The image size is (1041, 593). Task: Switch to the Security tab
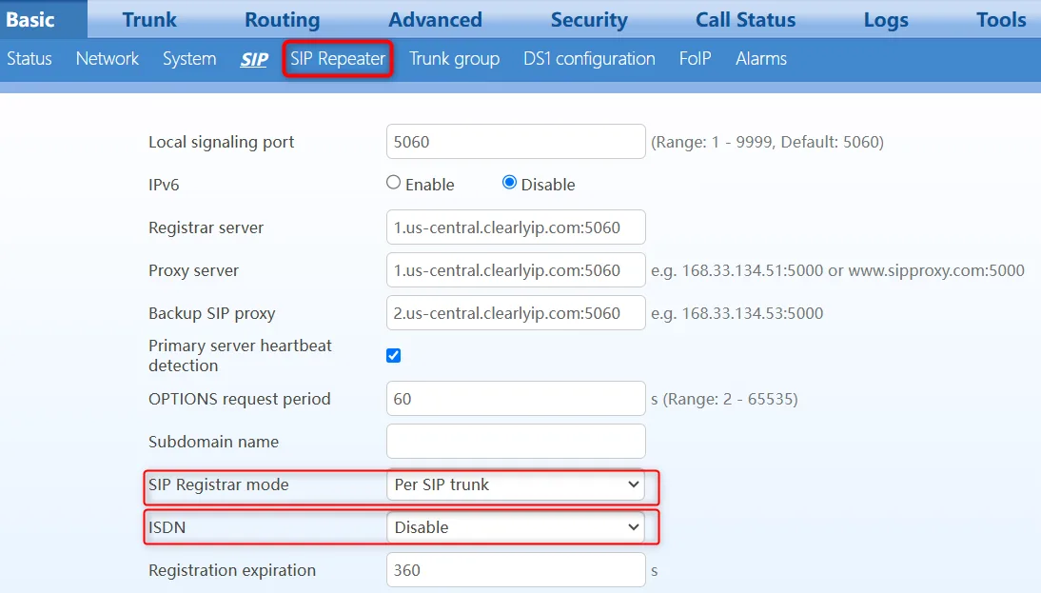point(589,19)
